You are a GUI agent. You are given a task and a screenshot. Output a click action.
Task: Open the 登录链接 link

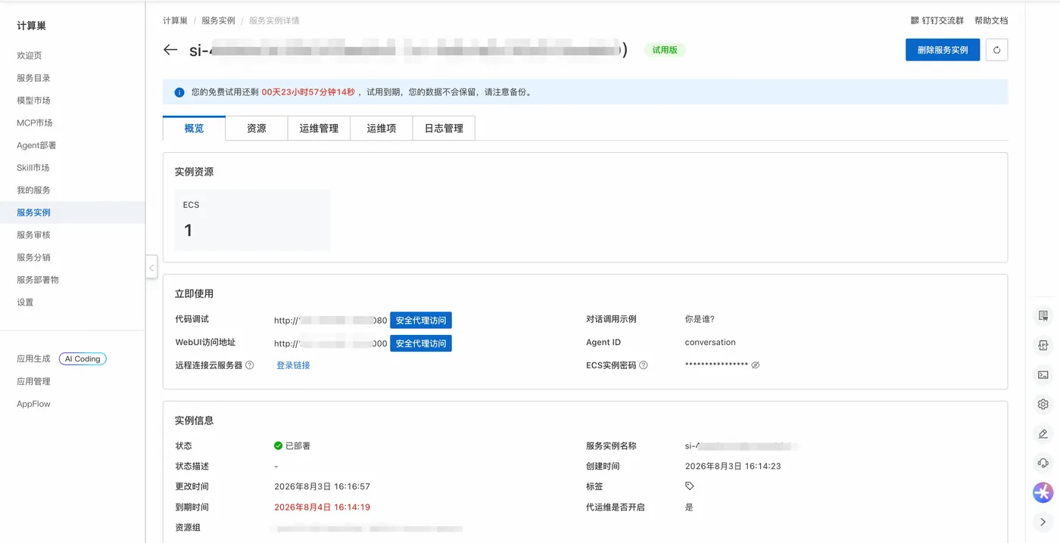point(293,365)
